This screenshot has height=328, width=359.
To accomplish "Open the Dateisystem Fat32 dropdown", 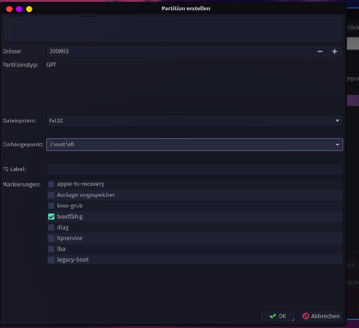I will point(194,121).
